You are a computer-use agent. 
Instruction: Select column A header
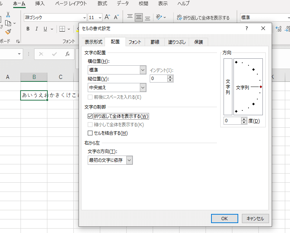click(x=8, y=77)
